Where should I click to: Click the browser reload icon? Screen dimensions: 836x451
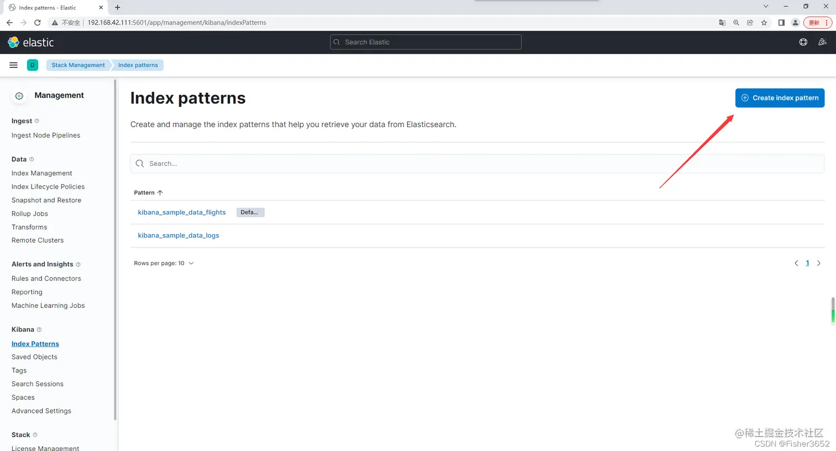38,23
